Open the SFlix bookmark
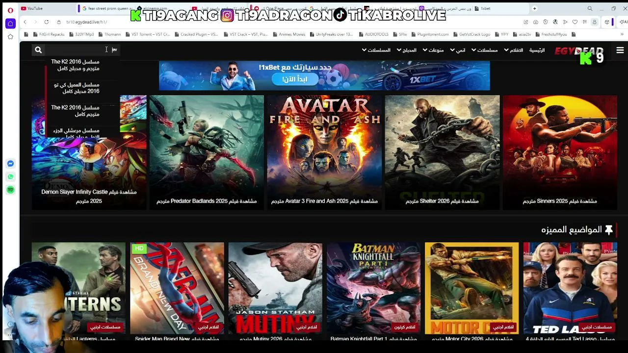Viewport: 628px width, 353px height. click(400, 34)
